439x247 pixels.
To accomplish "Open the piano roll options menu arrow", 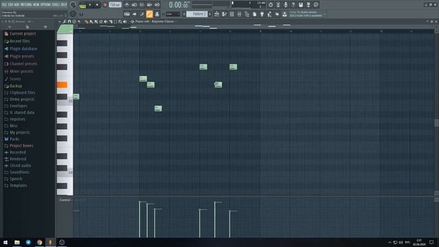I will [60, 21].
